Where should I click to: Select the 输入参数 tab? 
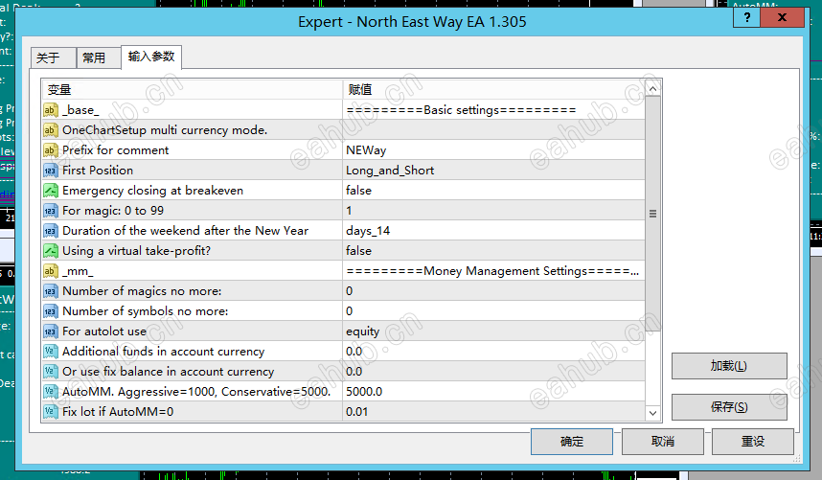151,57
